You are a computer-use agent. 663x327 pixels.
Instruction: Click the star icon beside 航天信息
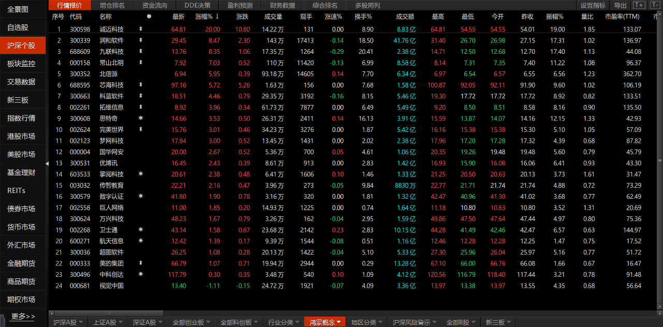[140, 241]
